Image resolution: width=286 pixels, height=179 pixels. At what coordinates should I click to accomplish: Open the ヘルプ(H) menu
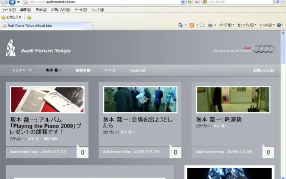click(x=97, y=10)
